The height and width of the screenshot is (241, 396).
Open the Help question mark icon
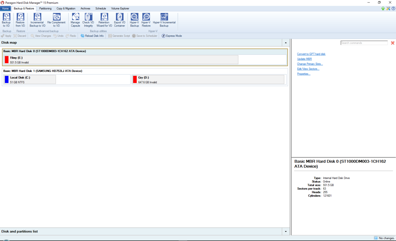[x=393, y=8]
